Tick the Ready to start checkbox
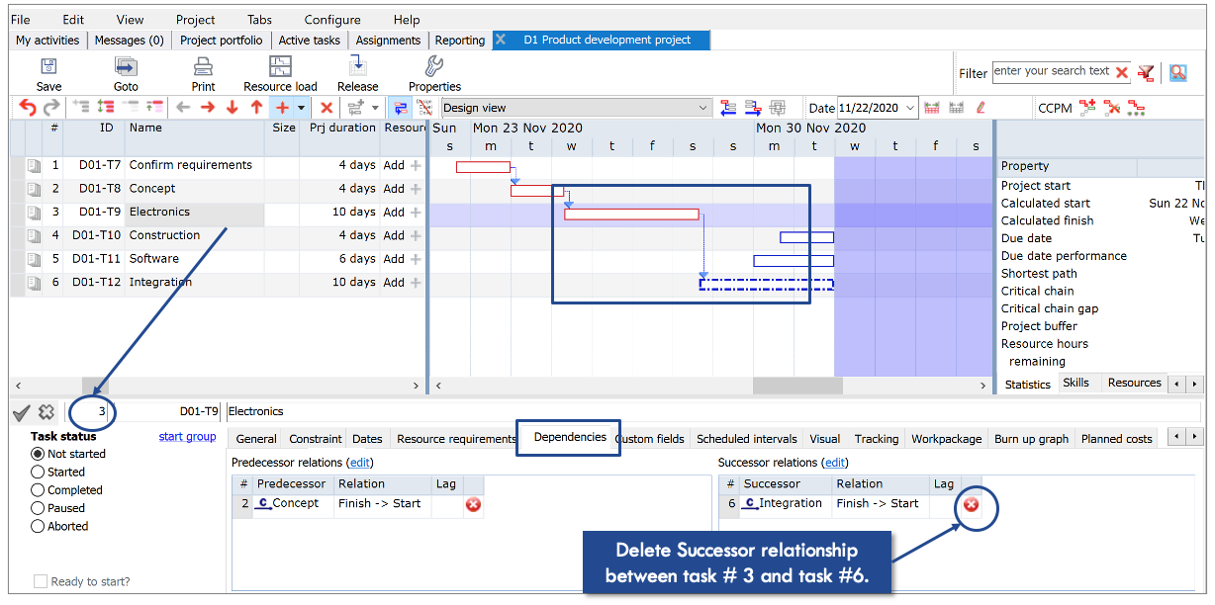The image size is (1215, 605). tap(41, 581)
